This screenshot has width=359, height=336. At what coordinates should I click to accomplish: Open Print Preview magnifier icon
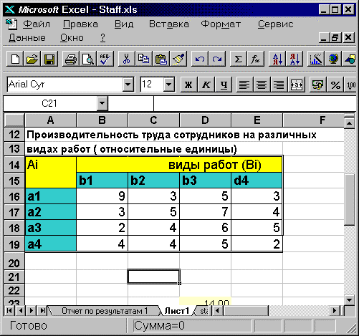tap(88, 59)
